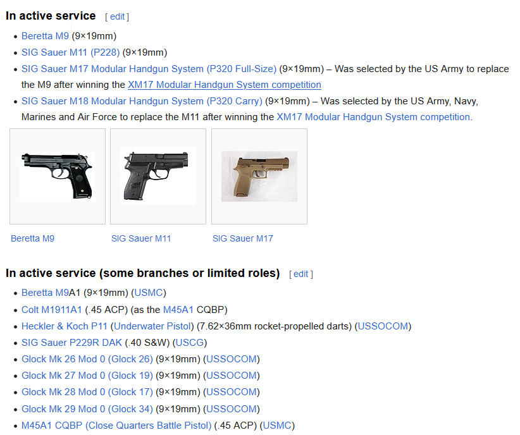Open SIG Sauer M17 Modular Handgun System link

pos(149,69)
